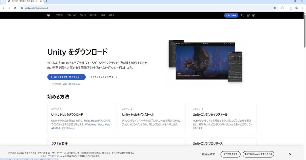View site information icon in address bar

pos(22,8)
